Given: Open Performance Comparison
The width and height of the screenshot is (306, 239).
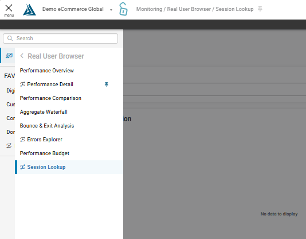Looking at the screenshot, I should [x=50, y=98].
